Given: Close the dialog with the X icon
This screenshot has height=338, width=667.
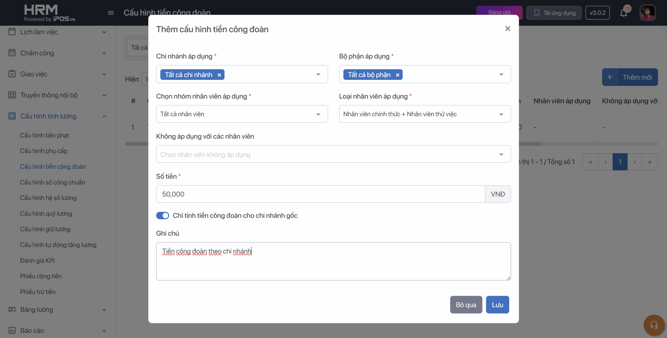Looking at the screenshot, I should tap(508, 29).
